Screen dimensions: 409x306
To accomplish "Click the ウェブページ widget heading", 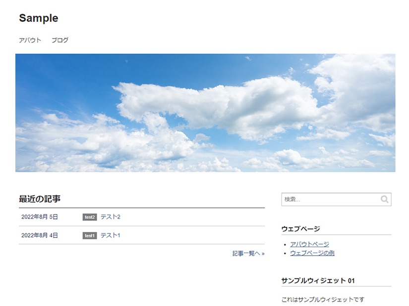I will (x=301, y=229).
